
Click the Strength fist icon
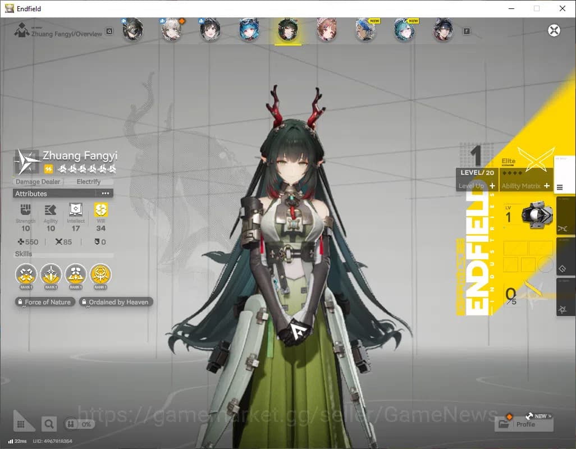pyautogui.click(x=25, y=210)
